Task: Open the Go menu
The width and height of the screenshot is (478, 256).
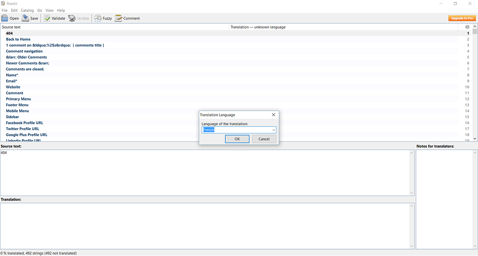Action: click(x=40, y=10)
